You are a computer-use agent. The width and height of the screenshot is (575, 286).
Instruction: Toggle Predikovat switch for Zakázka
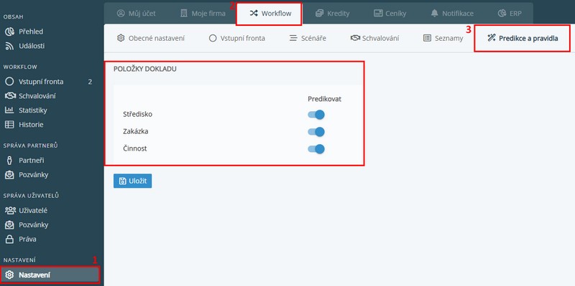316,132
